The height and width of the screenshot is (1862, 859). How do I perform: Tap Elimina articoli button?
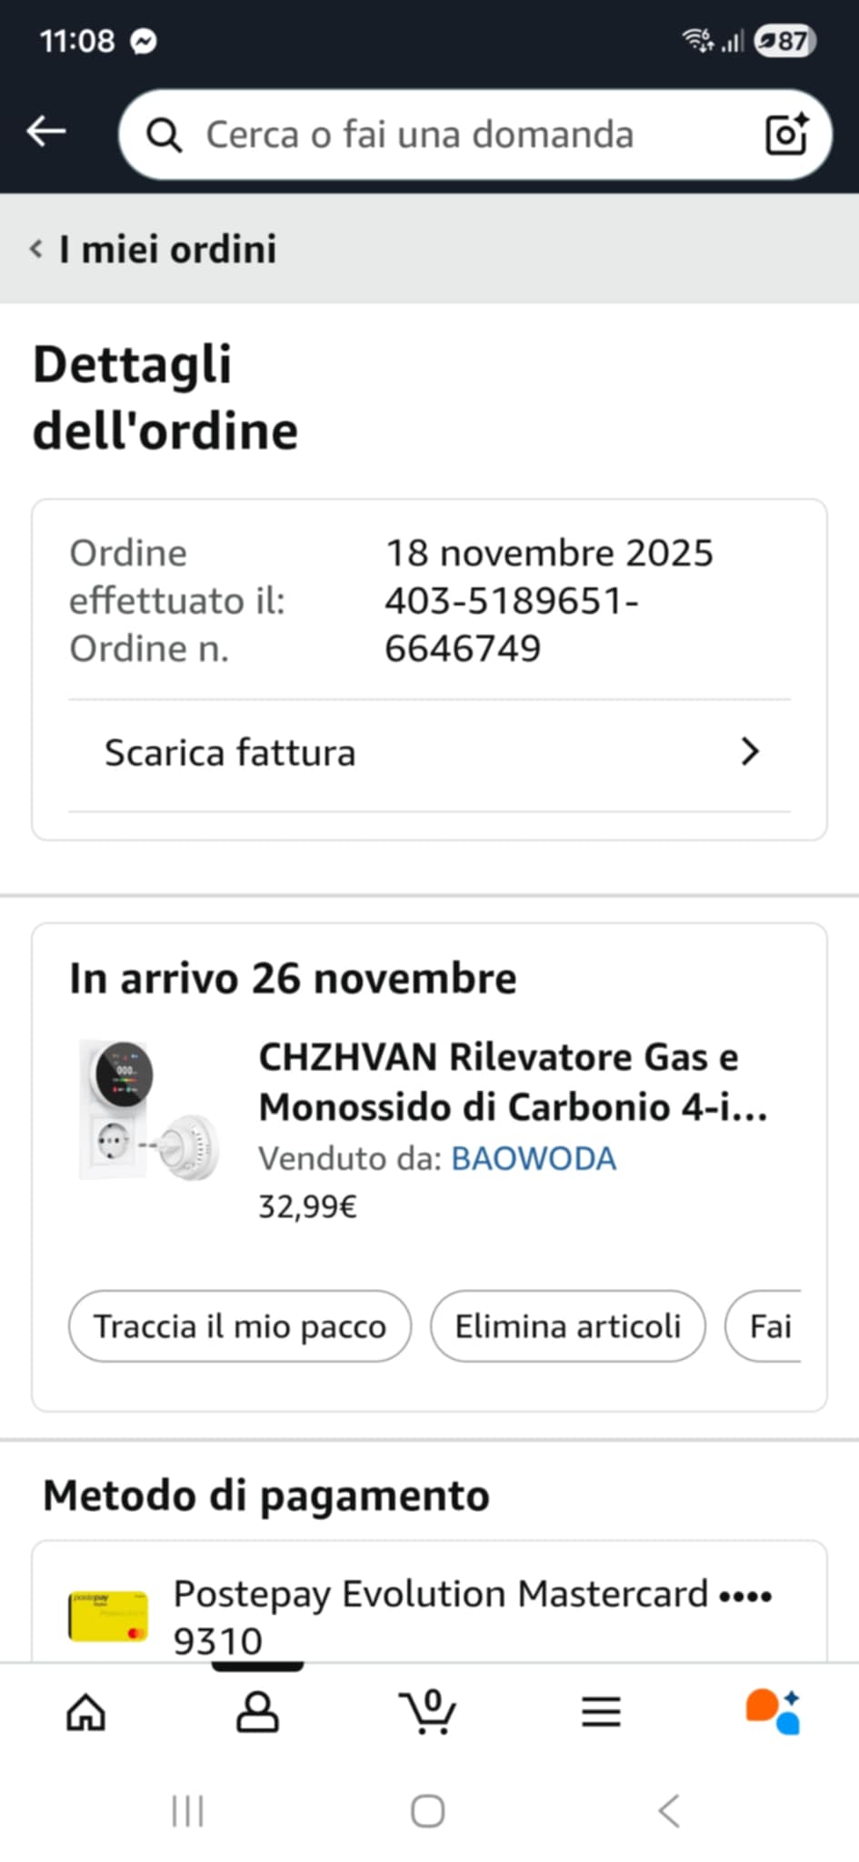pyautogui.click(x=567, y=1326)
